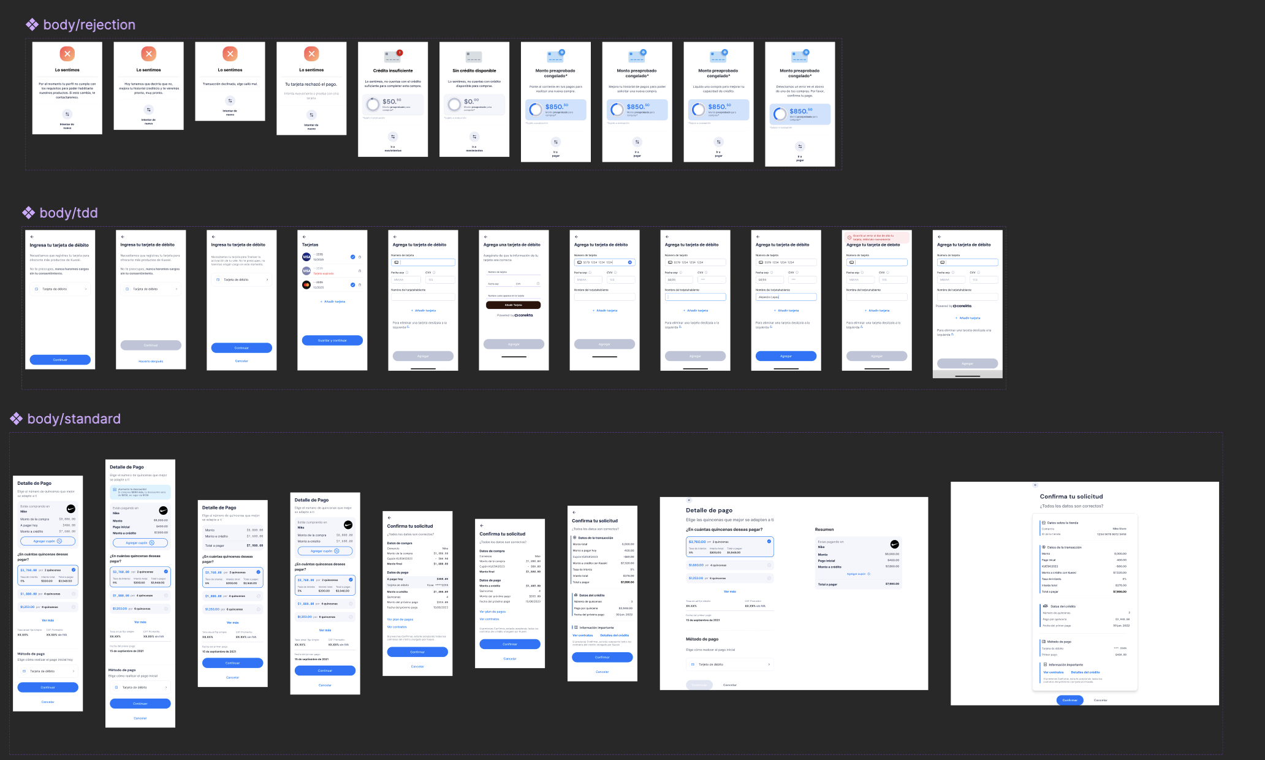Select the 4 quincenas radio in desktop Detalle de pago
The image size is (1265, 760).
click(769, 565)
